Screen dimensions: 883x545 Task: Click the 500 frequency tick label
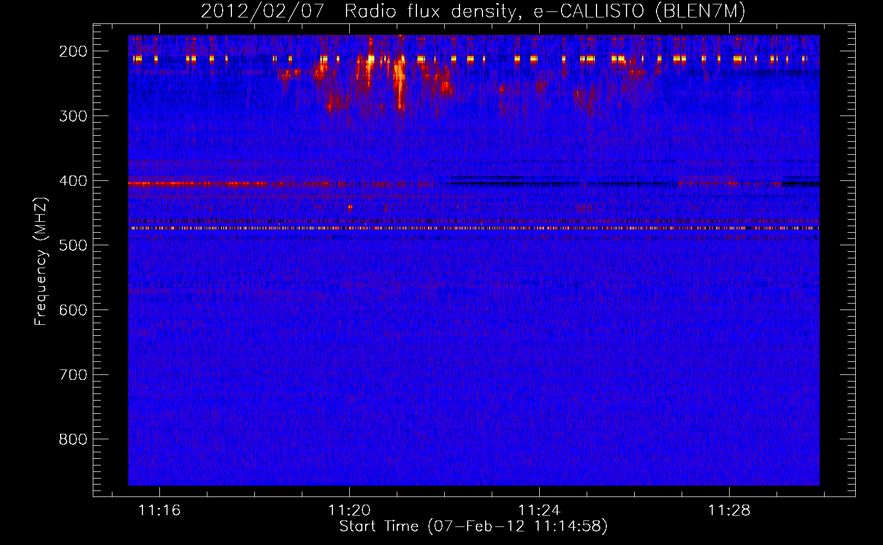[x=73, y=245]
